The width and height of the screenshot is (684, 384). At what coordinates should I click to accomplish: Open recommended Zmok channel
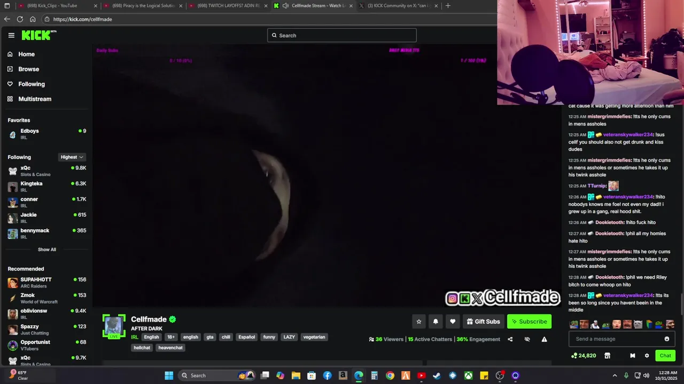(46, 298)
